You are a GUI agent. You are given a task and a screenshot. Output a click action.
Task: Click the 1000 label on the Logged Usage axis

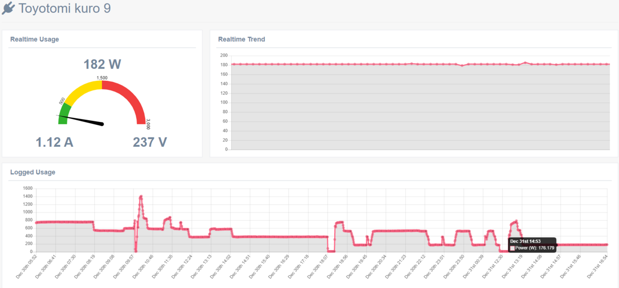coord(28,212)
